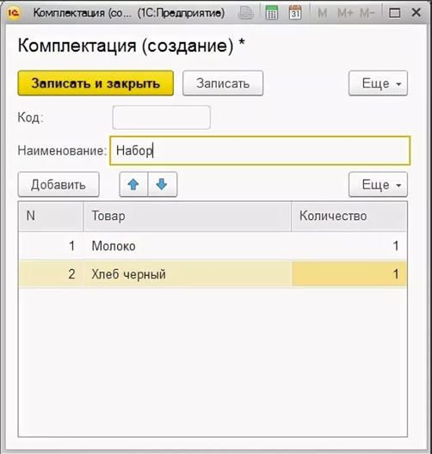Select quantity cell of Молоко row
This screenshot has width=432, height=454.
[x=349, y=246]
